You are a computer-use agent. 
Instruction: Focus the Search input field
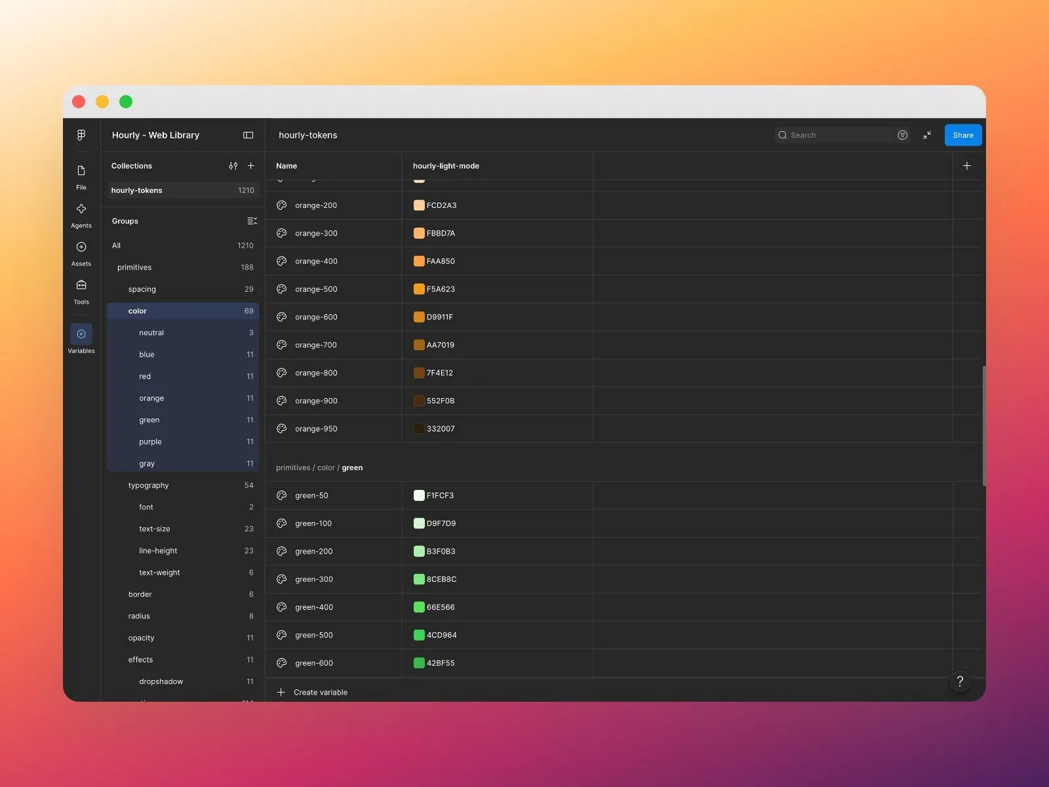(x=833, y=135)
